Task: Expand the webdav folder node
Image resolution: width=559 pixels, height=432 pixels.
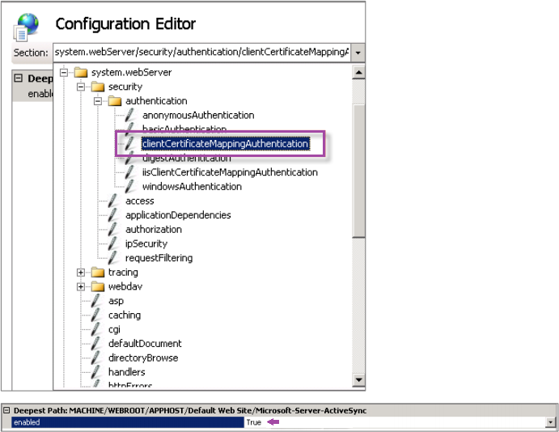Action: tap(81, 287)
